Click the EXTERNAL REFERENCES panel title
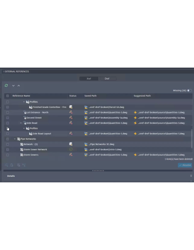The image size is (194, 250). pyautogui.click(x=17, y=71)
